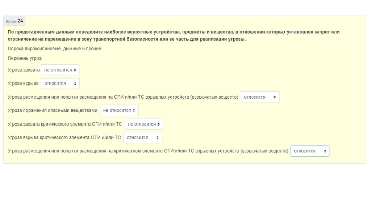Click "Угроза взрыва критического элемента ОТИ и/или ТС" label

pos(64,138)
